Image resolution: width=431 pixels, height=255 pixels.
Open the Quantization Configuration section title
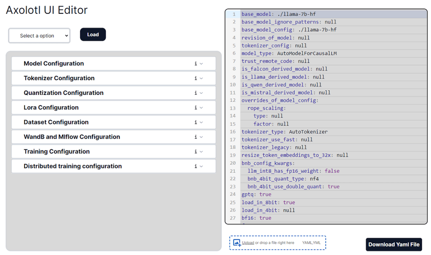click(x=64, y=93)
